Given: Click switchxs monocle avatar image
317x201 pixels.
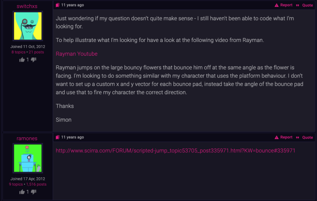Looking at the screenshot, I should coord(28,26).
